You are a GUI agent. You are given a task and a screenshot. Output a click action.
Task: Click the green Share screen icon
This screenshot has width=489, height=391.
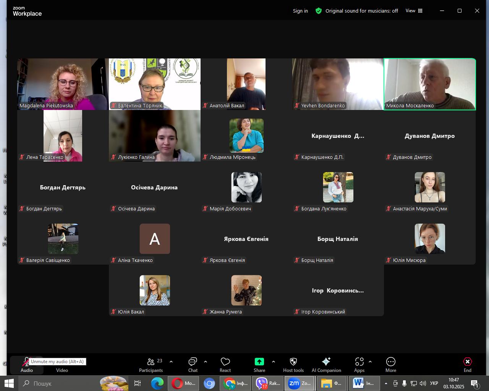tap(259, 362)
